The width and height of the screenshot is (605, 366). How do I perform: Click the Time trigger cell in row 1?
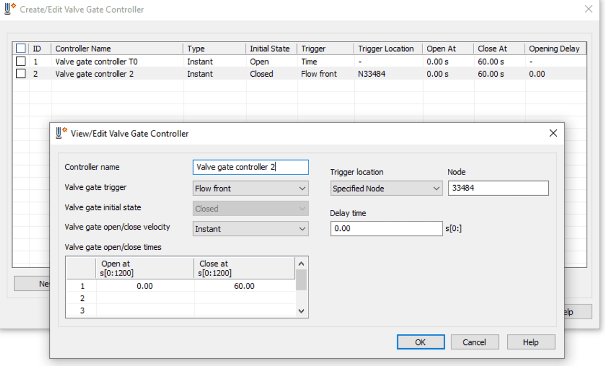tap(326, 62)
